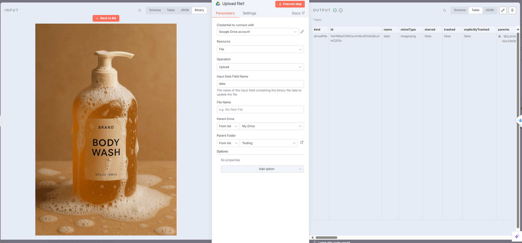Click the output panel search icon

tap(444, 10)
